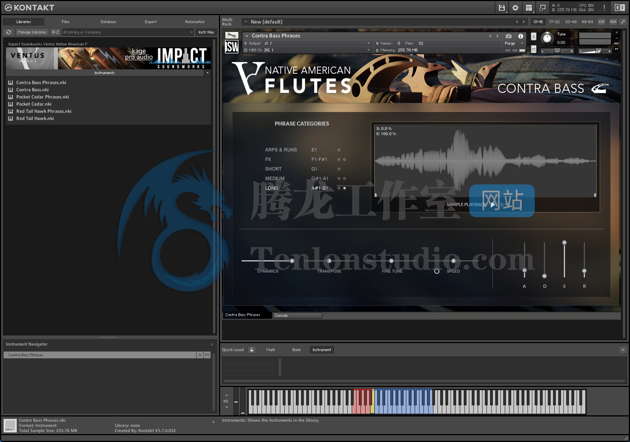Screen dimensions: 630x442
Task: Open the workspace layout menu icon
Action: [529, 8]
